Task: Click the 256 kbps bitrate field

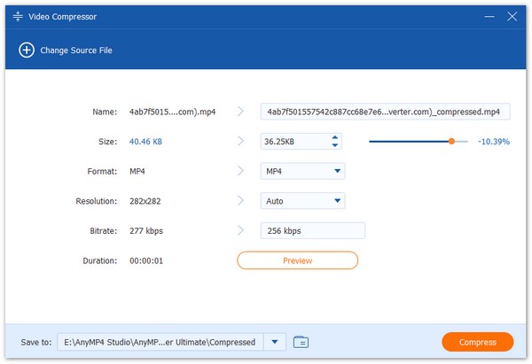Action: [312, 230]
